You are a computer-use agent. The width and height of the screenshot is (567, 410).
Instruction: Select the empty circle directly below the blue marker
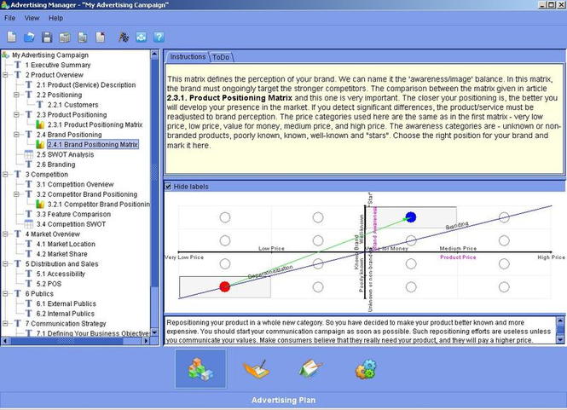click(x=411, y=240)
